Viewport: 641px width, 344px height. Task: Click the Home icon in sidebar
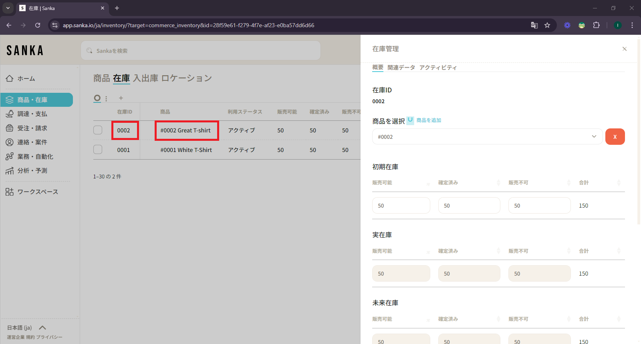[x=10, y=78]
